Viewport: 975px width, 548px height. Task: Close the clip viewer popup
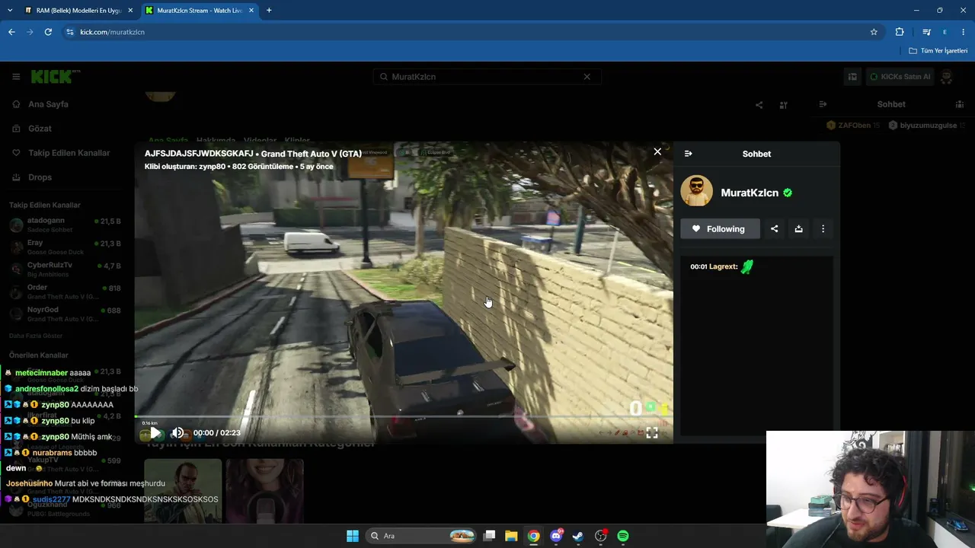(x=657, y=151)
